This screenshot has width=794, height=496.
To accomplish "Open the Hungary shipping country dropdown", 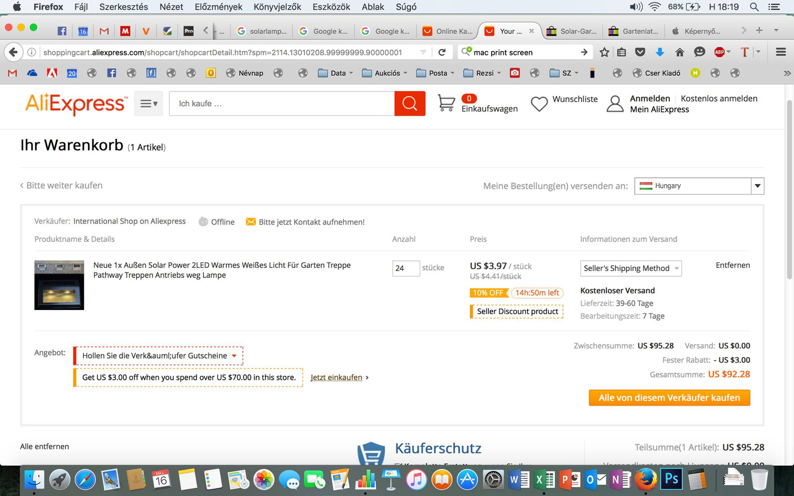I will tap(699, 186).
